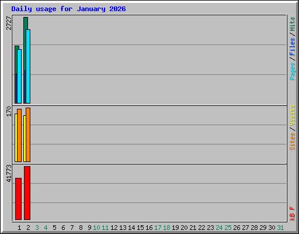Click day 7 on the x-axis

72,228
